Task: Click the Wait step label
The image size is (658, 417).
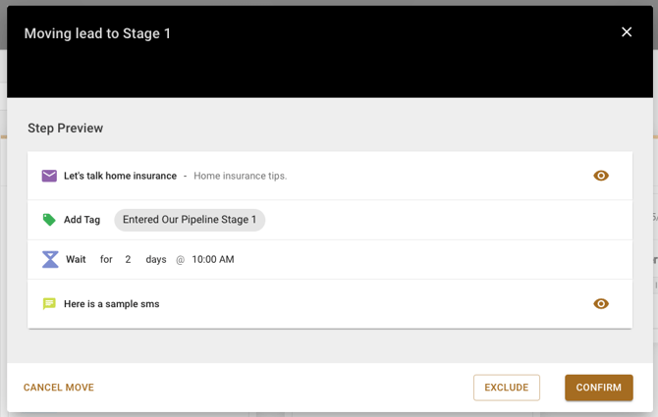Action: click(76, 259)
